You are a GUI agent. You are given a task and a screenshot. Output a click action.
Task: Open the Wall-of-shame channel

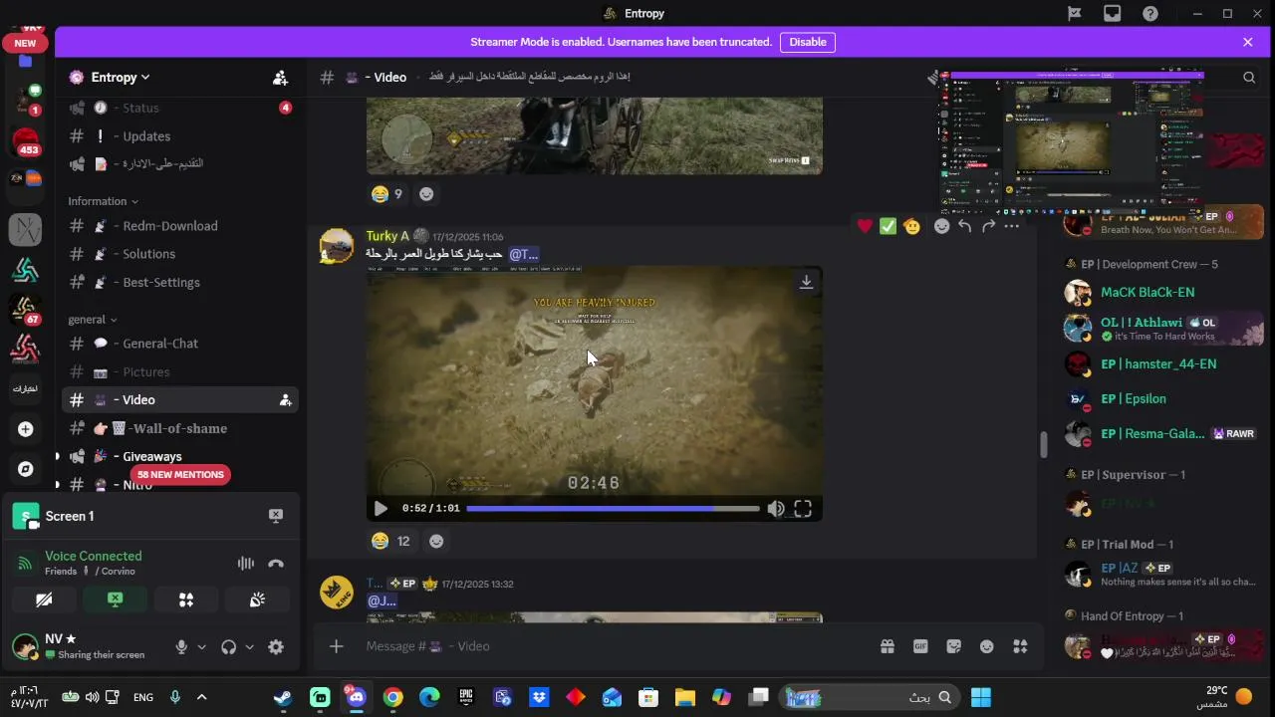pyautogui.click(x=179, y=428)
